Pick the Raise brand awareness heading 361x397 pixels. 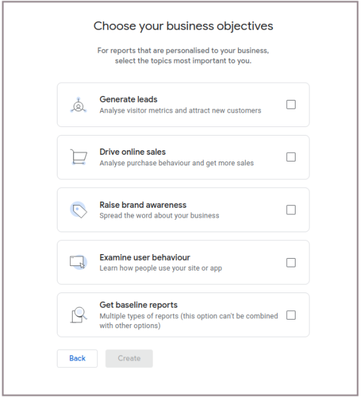click(143, 205)
